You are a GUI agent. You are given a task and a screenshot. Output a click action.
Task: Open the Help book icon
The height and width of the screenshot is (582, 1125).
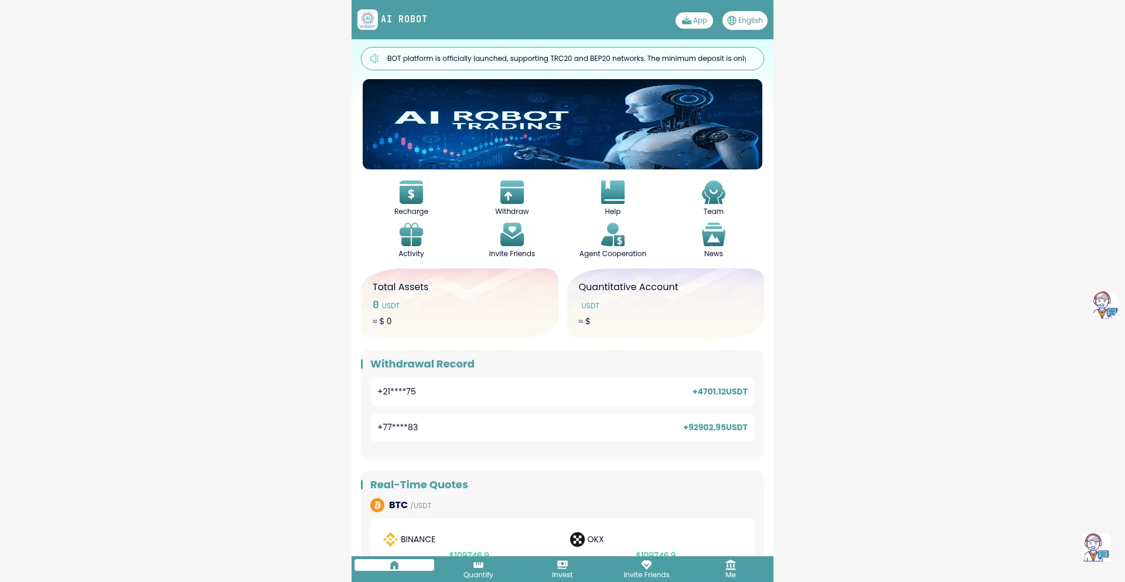(612, 193)
